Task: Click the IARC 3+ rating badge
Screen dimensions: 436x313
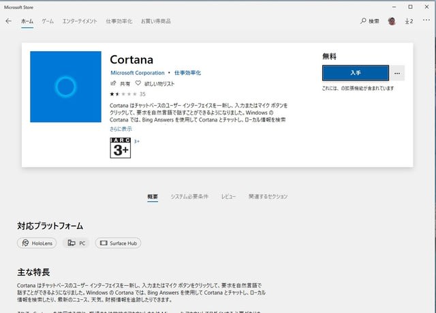Action: click(121, 148)
